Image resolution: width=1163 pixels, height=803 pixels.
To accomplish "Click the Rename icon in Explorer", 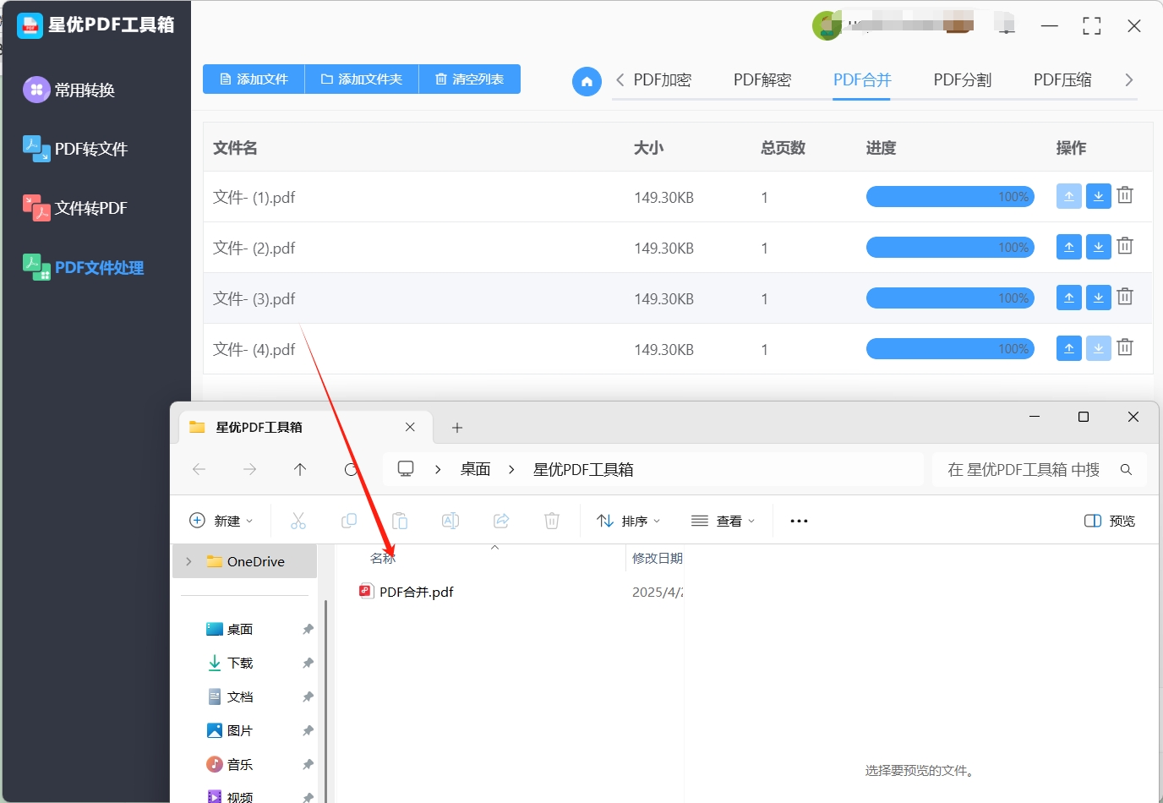I will pos(450,521).
